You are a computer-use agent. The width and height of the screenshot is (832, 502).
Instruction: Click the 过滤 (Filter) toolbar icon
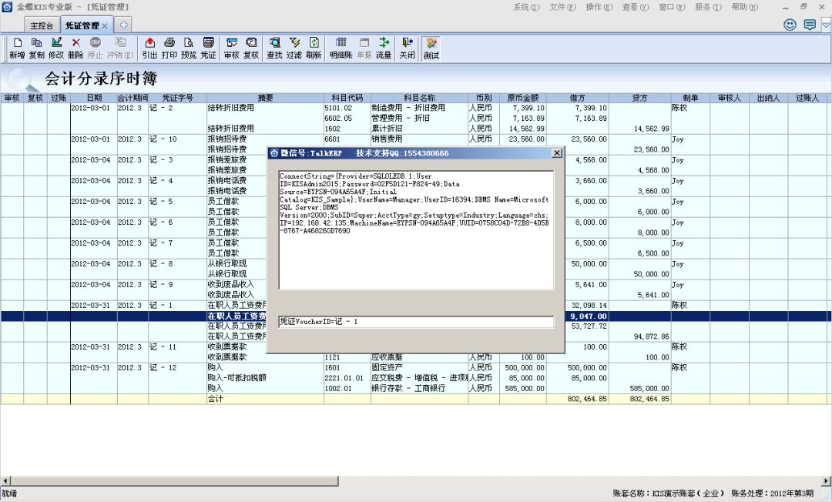(x=294, y=48)
